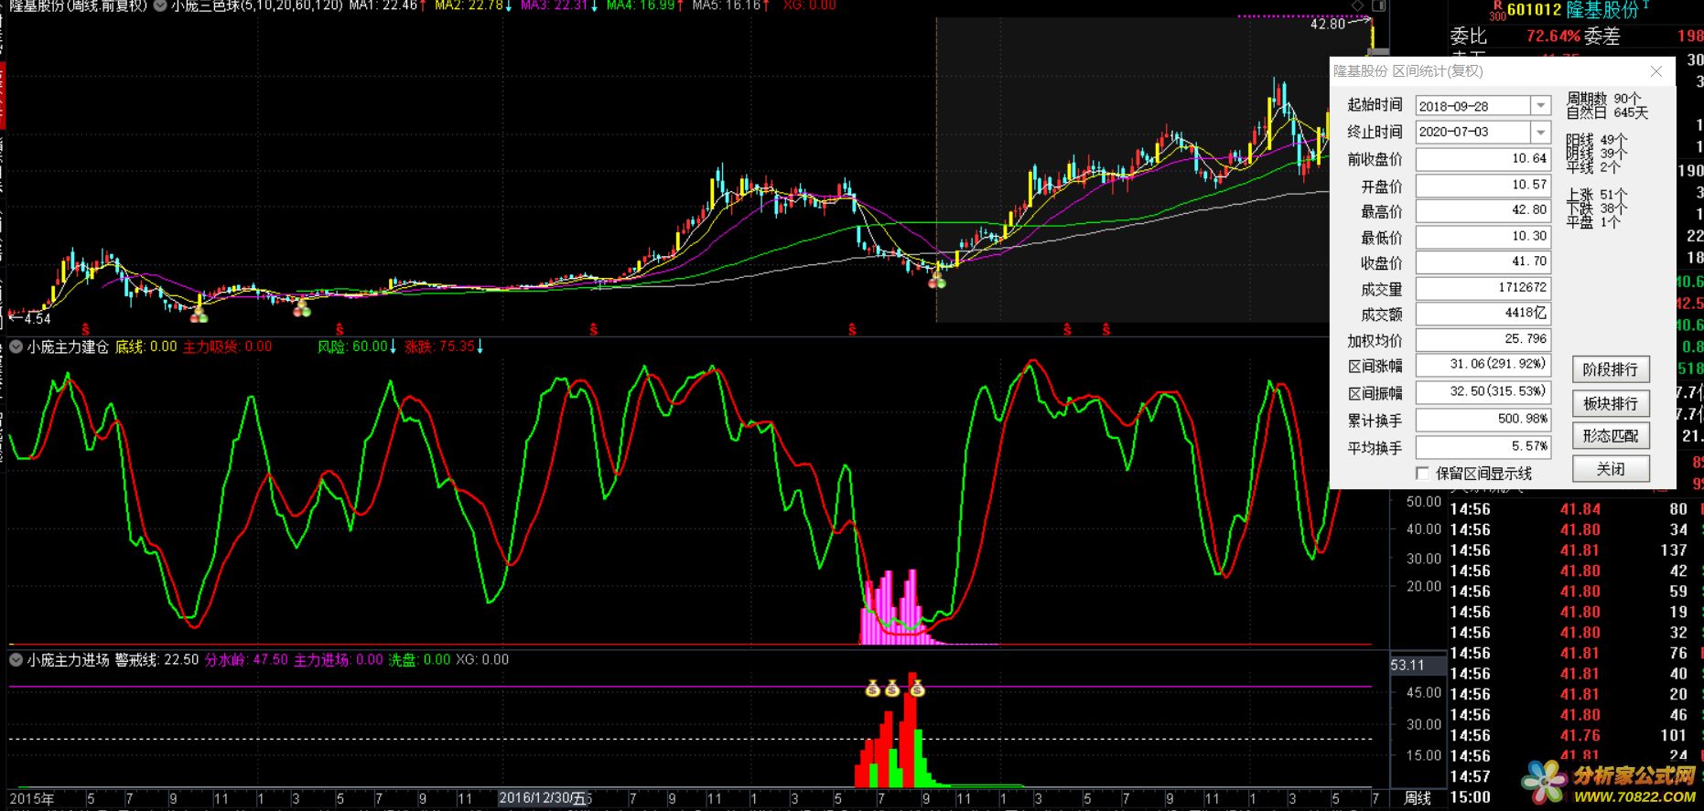Expand the 终止时间 date dropdown arrow
Screen dimensions: 1704x811
pyautogui.click(x=1541, y=132)
